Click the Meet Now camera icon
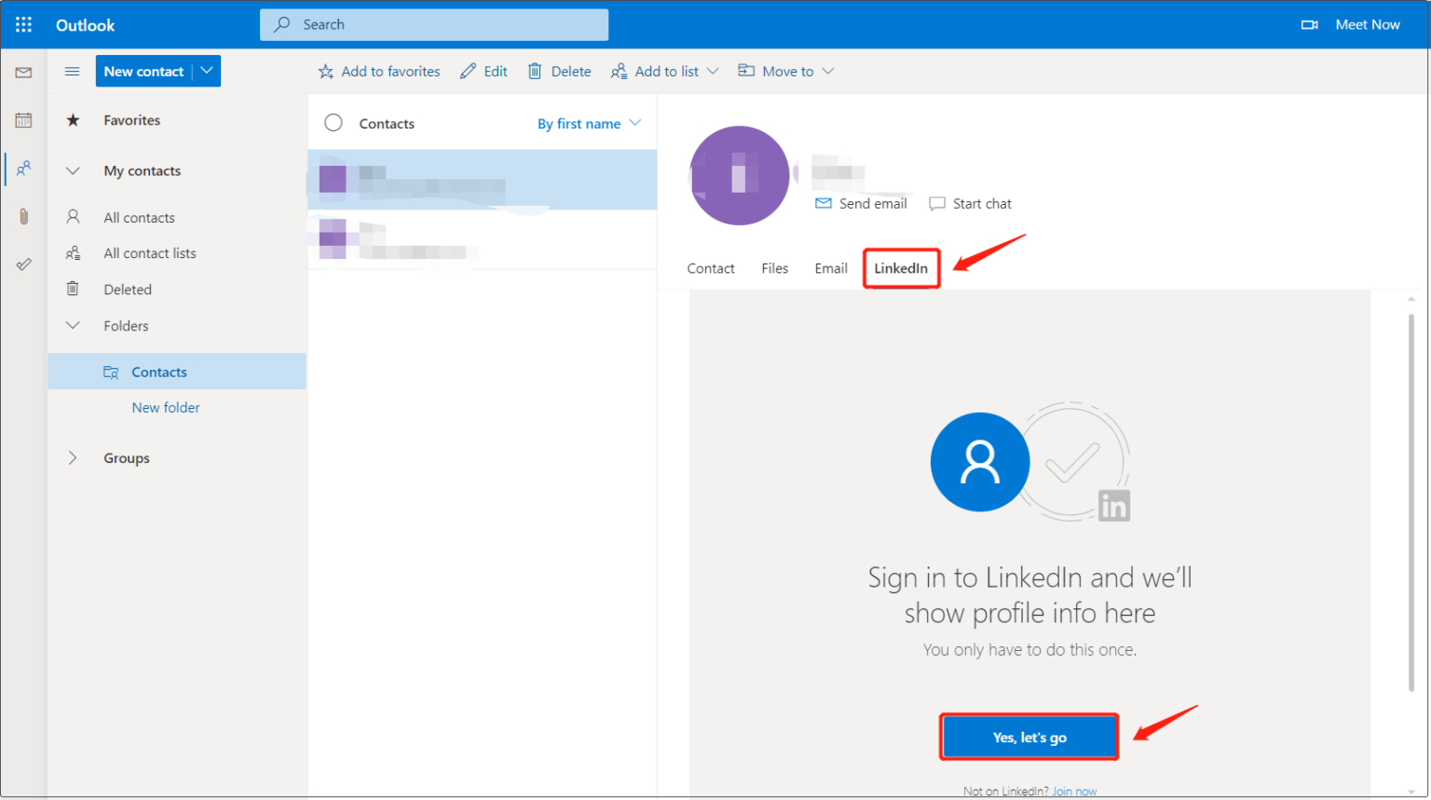Screen dimensions: 1431x800 1309,25
